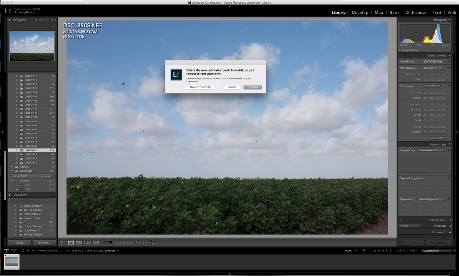Select the photo thumbnail in the filmstrip
This screenshot has height=276, width=459.
click(x=11, y=263)
